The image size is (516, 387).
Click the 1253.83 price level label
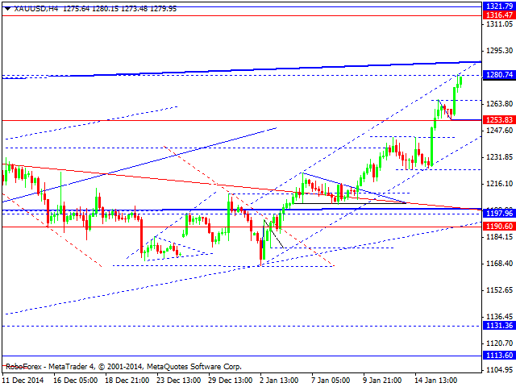(x=497, y=119)
